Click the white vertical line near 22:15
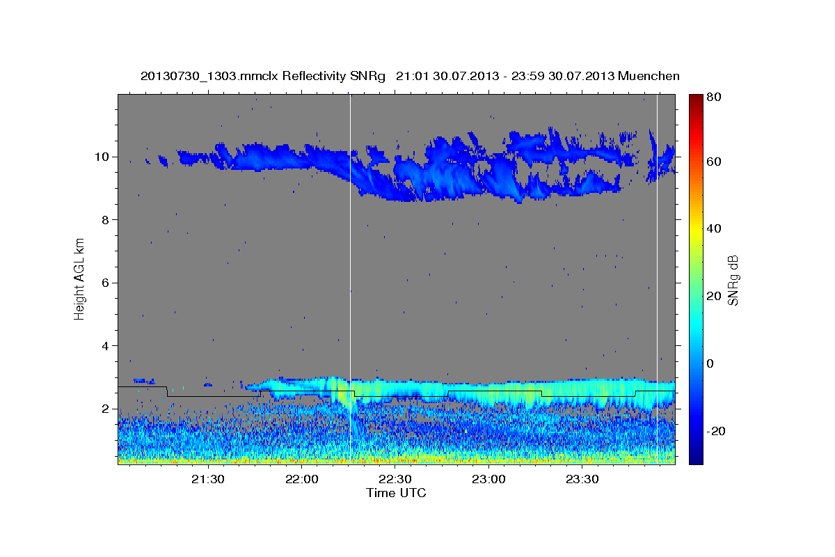The image size is (835, 557). tap(350, 278)
